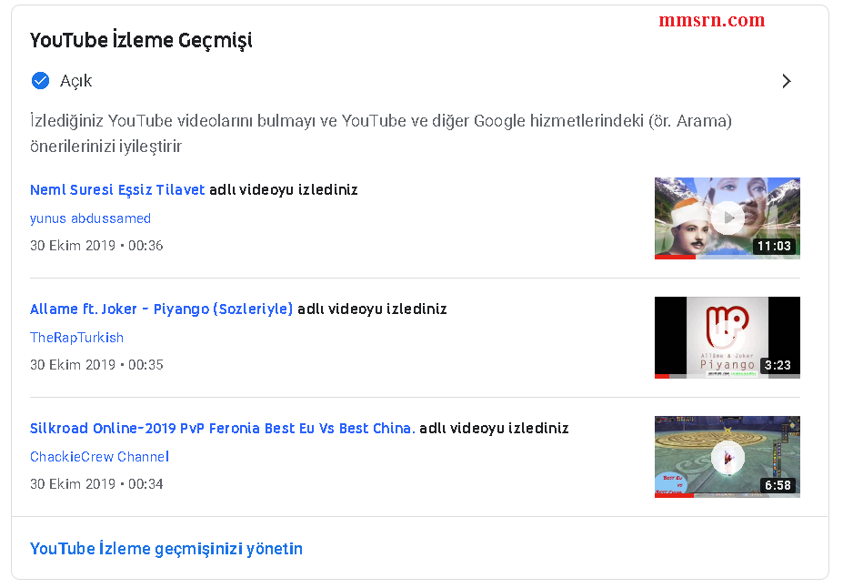Click the blue checkmark icon beside Açık
The height and width of the screenshot is (588, 843).
coord(40,81)
